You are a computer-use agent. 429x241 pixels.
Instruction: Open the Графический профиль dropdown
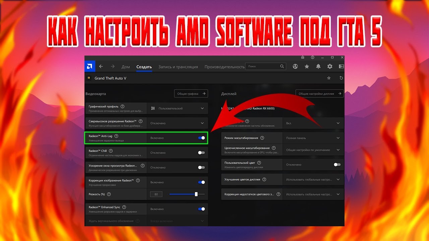[177, 108]
